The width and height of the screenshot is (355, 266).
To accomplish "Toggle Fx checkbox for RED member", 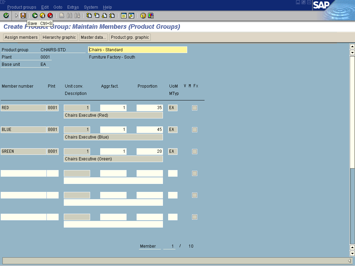I will (x=194, y=108).
